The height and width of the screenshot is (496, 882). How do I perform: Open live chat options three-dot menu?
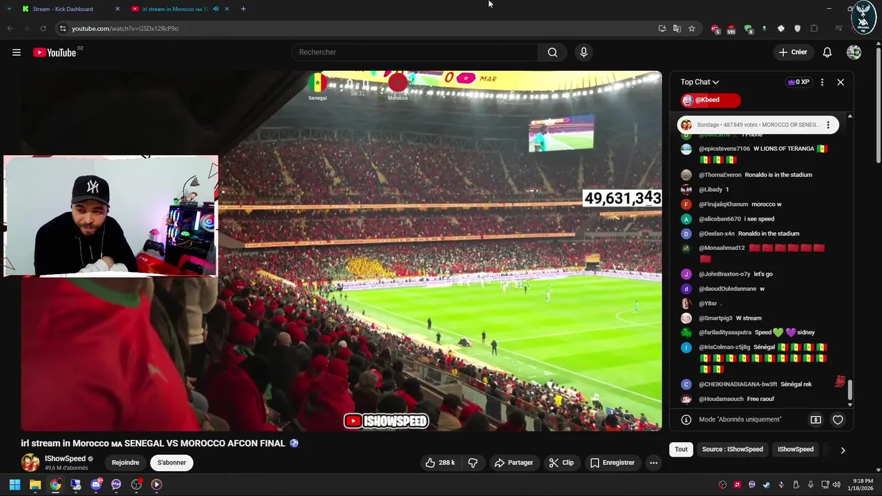coord(822,82)
